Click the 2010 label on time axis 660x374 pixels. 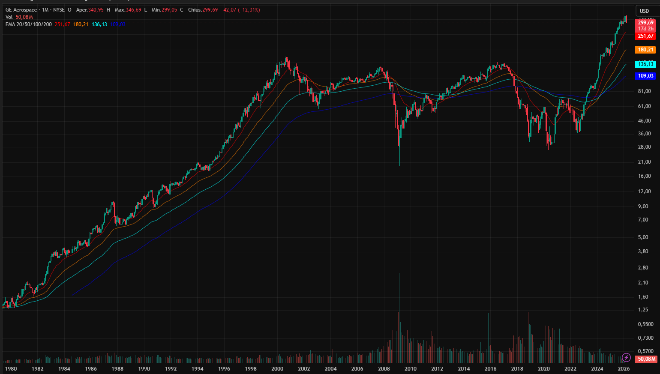pos(411,369)
